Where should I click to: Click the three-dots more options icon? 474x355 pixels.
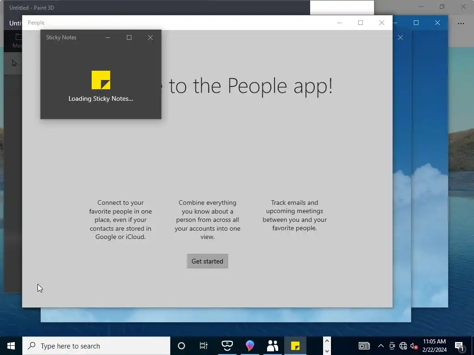(461, 23)
